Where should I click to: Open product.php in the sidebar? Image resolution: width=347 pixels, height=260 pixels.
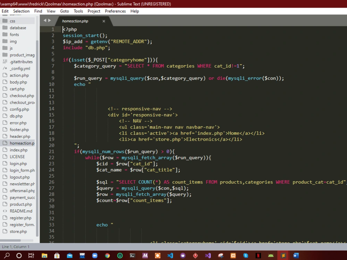click(x=21, y=204)
